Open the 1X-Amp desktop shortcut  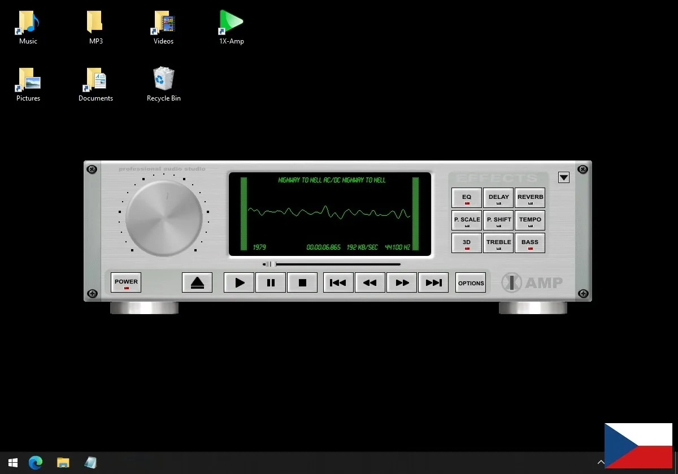[x=231, y=27]
